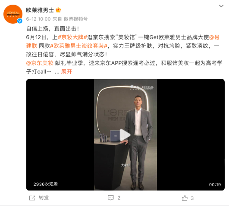
Task: Open the @易建联 mention link
Action: coord(214,37)
